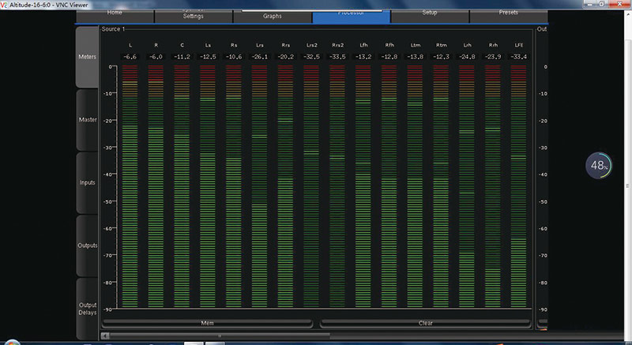
Task: Click the Rrs2 channel peak value -33.5
Action: click(x=337, y=57)
